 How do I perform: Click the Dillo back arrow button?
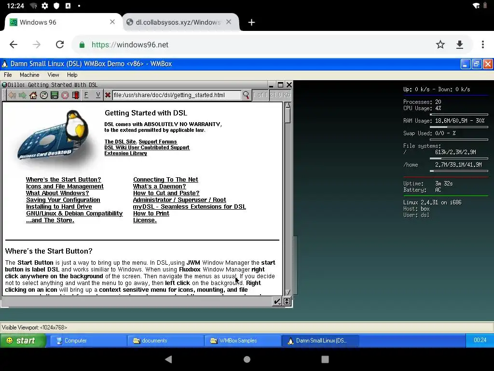point(12,95)
